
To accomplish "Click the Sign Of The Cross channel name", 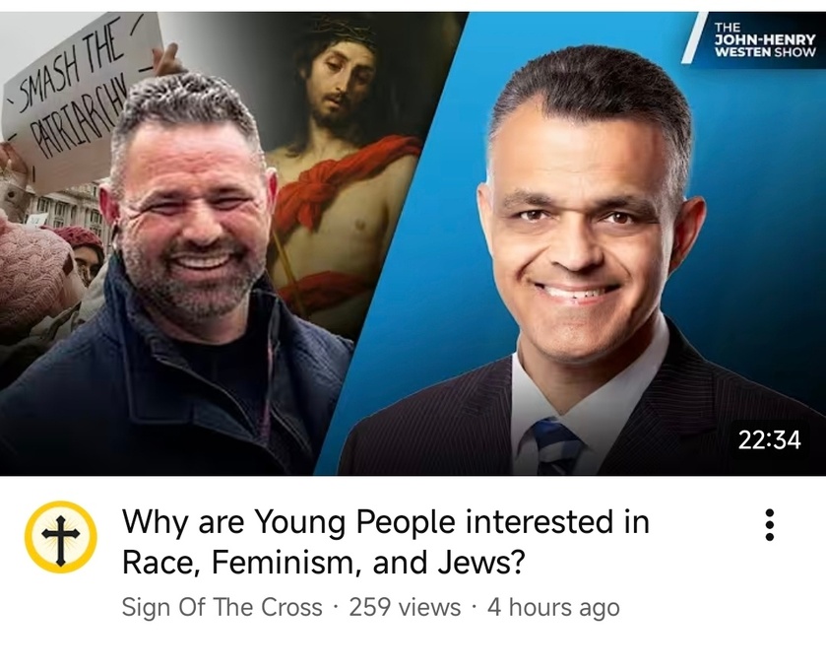I will tap(222, 607).
